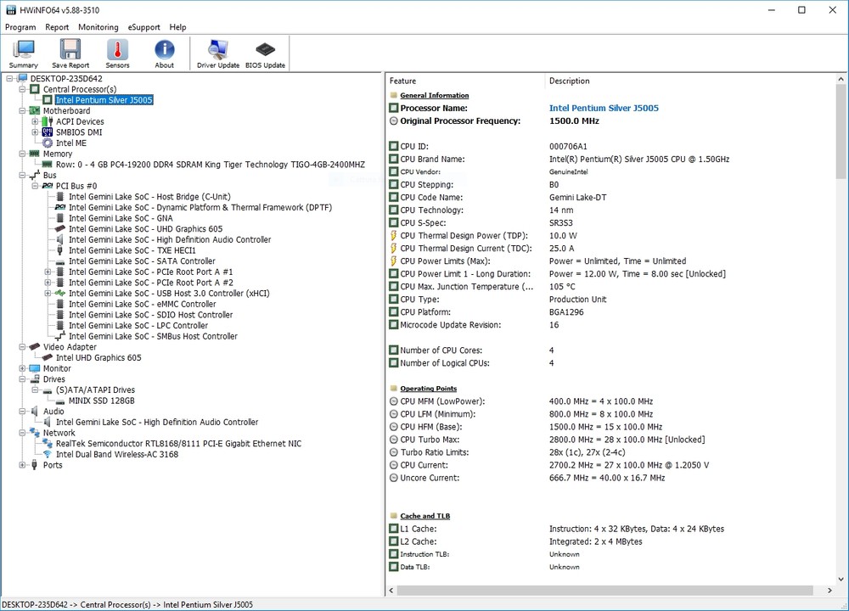Click the Cache and TLB section heading
The height and width of the screenshot is (611, 849).
(425, 516)
